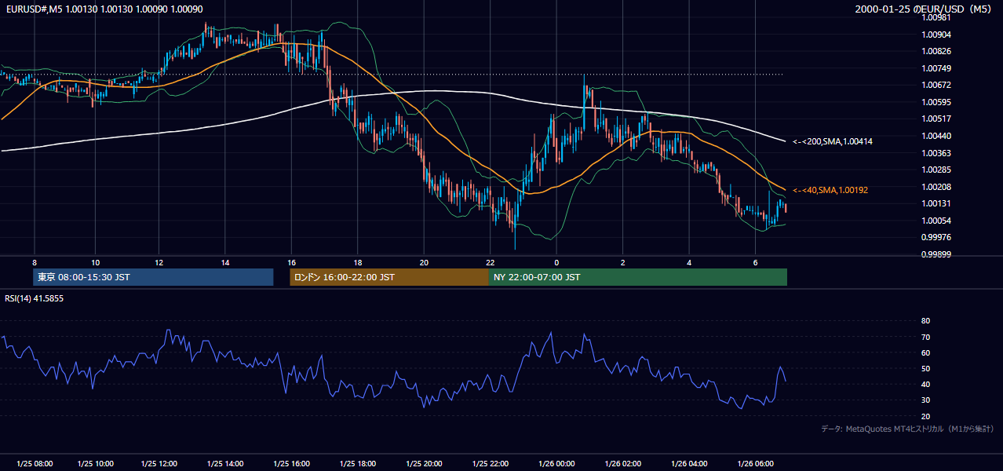
Task: Click RSI scale value 50
Action: tap(925, 368)
